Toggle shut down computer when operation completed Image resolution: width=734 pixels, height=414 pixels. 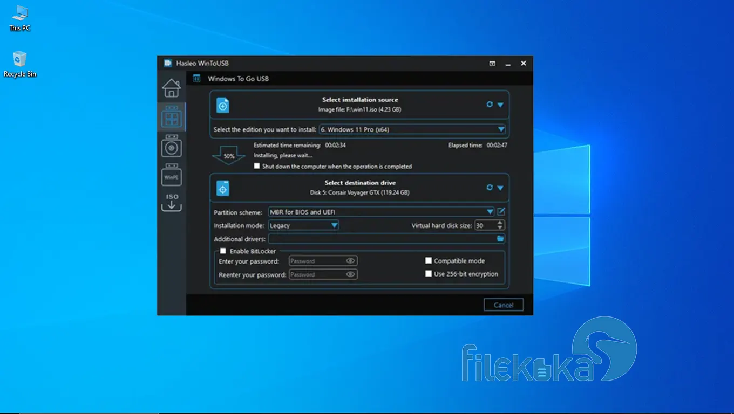[257, 167]
